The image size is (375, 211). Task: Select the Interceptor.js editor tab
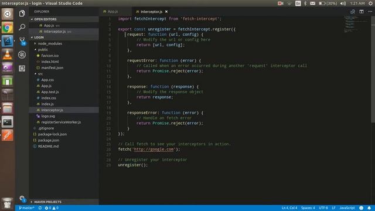[151, 12]
